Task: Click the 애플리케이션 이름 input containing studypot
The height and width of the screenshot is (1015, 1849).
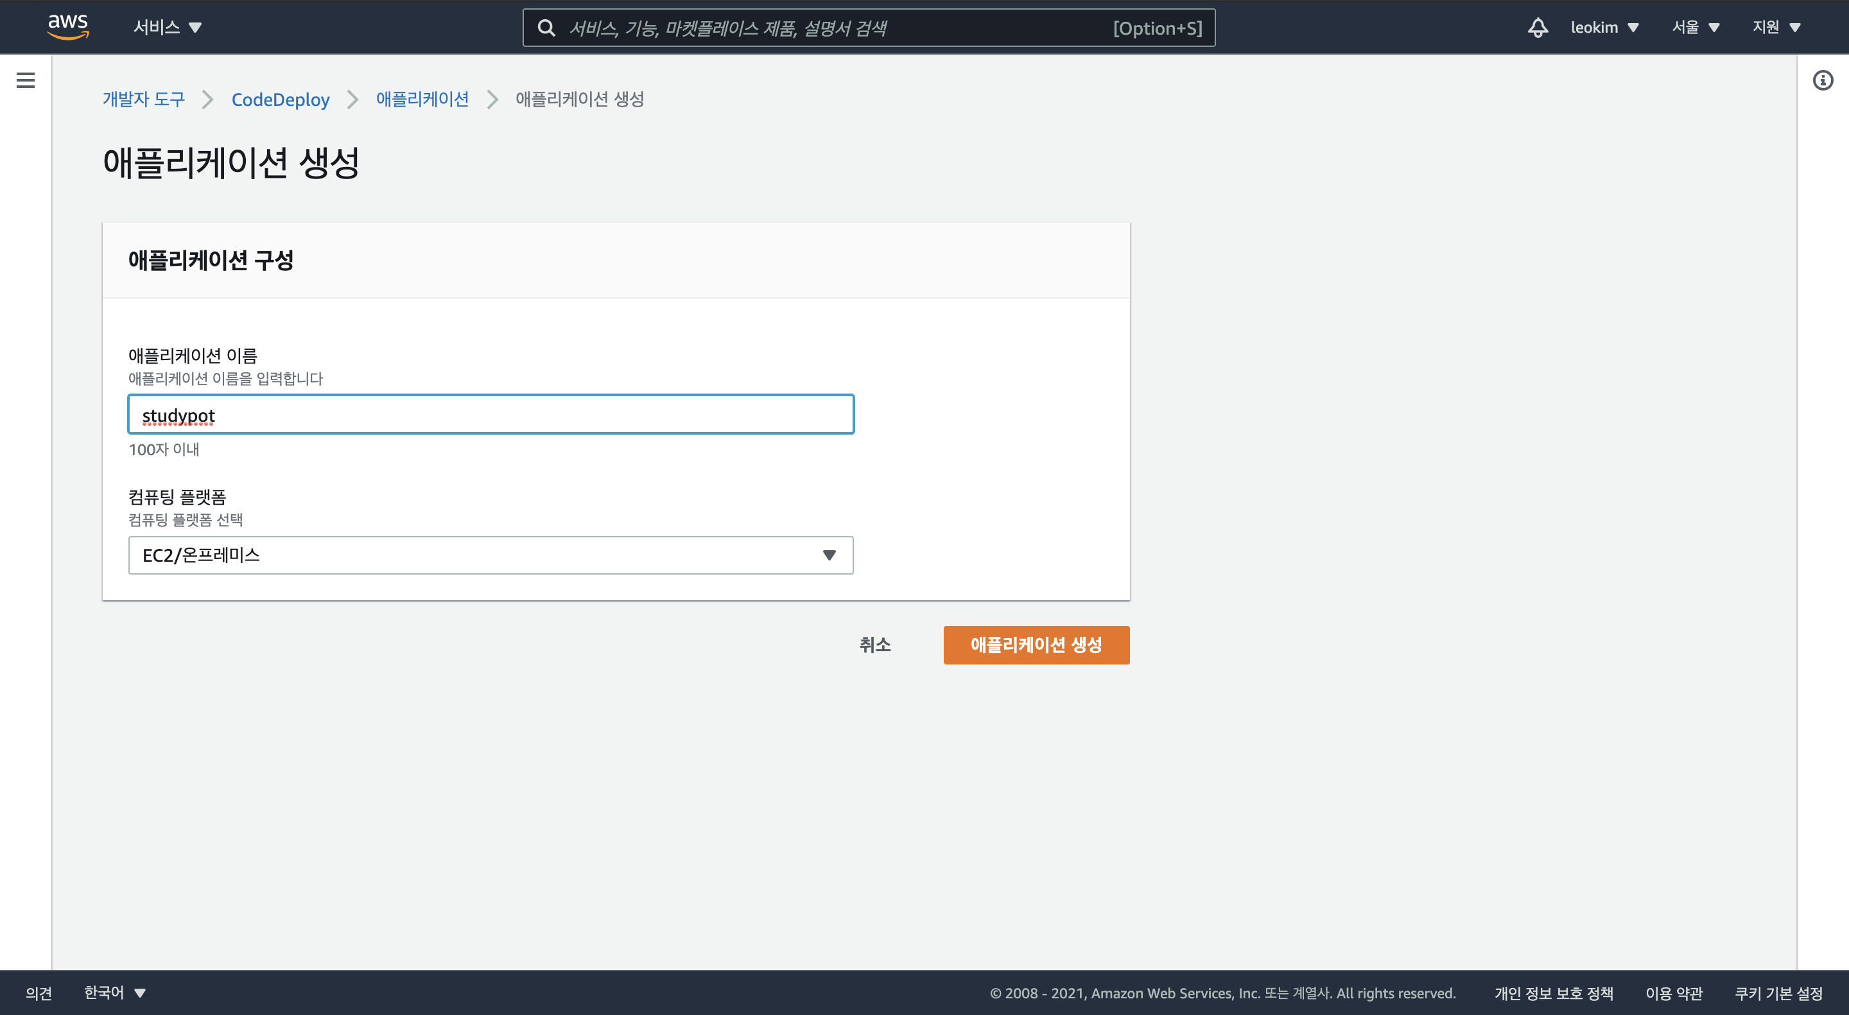Action: click(x=491, y=414)
